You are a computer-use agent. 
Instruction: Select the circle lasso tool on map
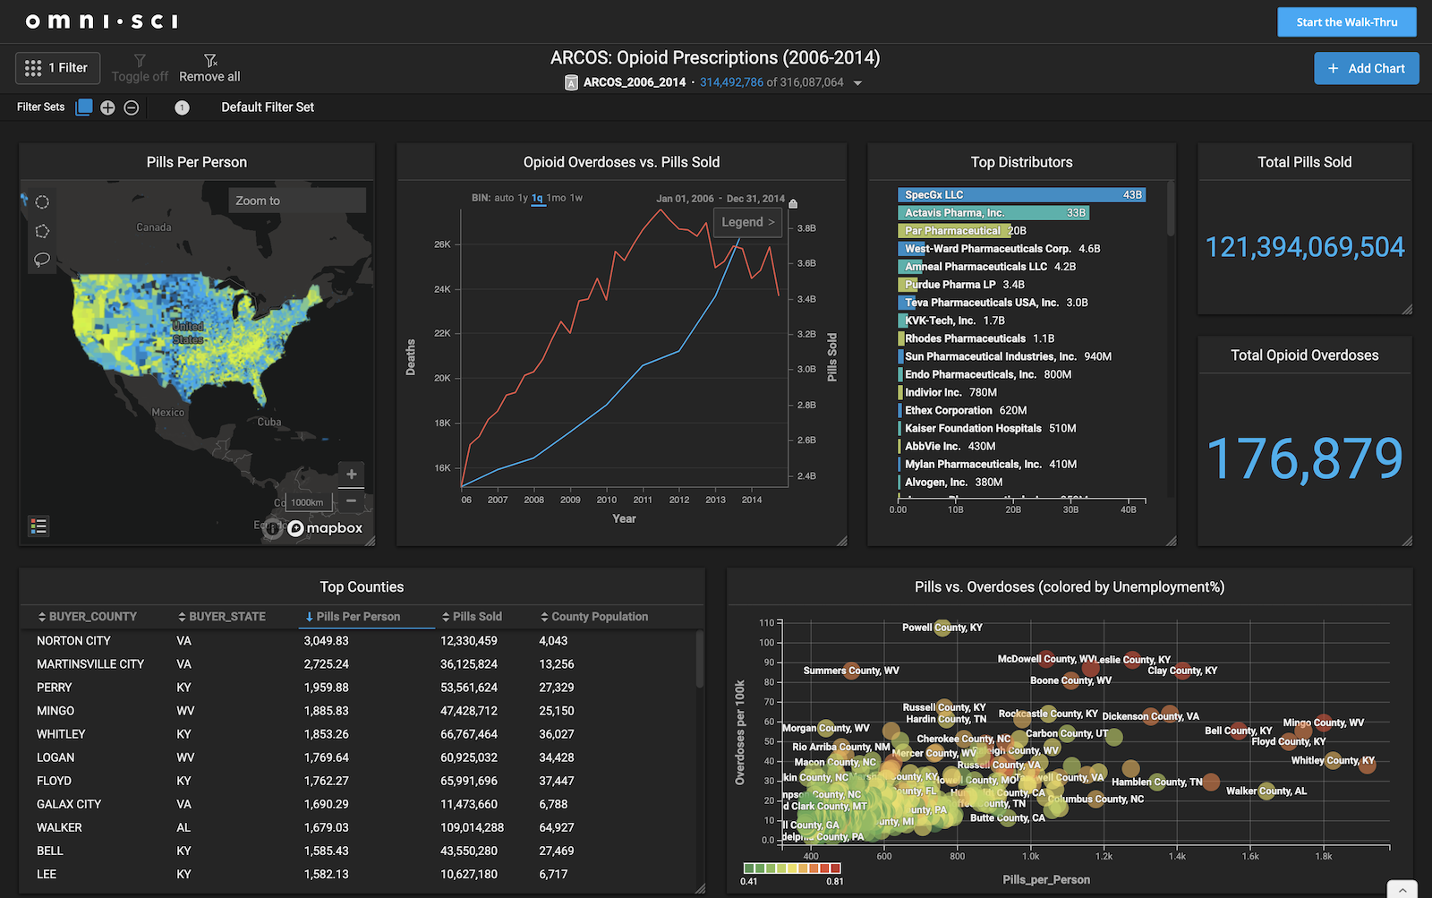pyautogui.click(x=42, y=202)
